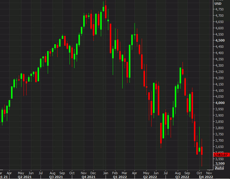The height and width of the screenshot is (179, 230).
Task: Select the 4,700 price axis label
Action: point(220,16)
